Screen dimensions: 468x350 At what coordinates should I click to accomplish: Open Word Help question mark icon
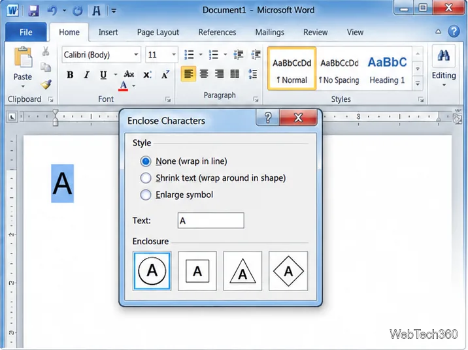454,31
